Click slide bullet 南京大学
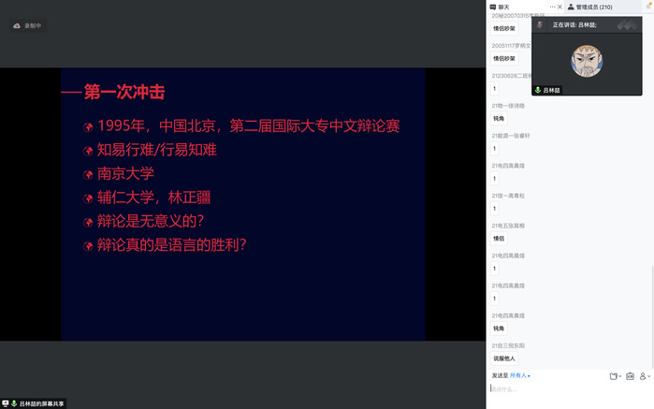This screenshot has width=654, height=409. [125, 174]
